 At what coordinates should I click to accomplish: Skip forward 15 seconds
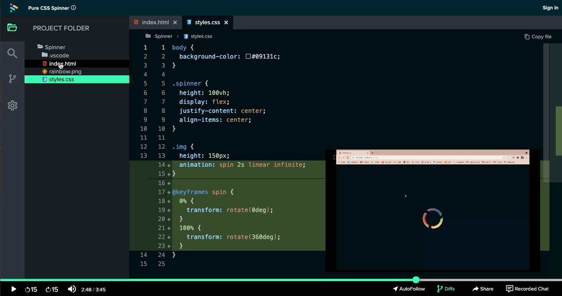coord(52,289)
